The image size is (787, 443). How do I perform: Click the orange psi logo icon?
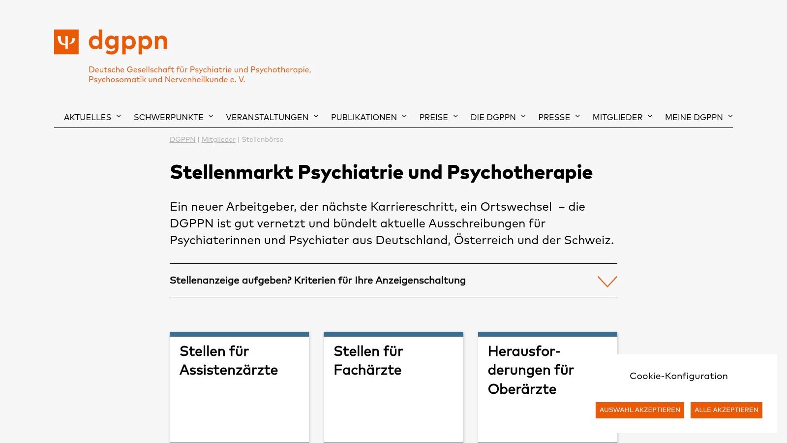click(x=66, y=42)
